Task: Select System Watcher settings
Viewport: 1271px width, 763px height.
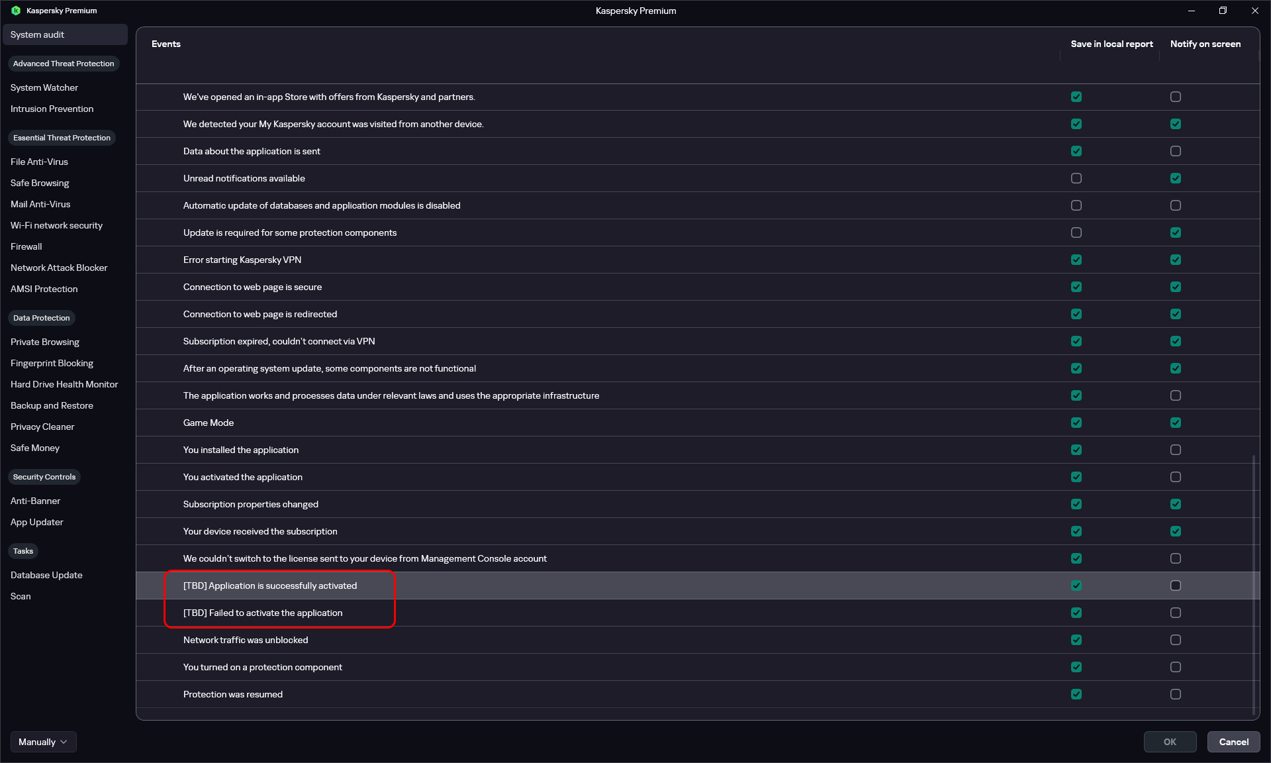Action: [44, 87]
